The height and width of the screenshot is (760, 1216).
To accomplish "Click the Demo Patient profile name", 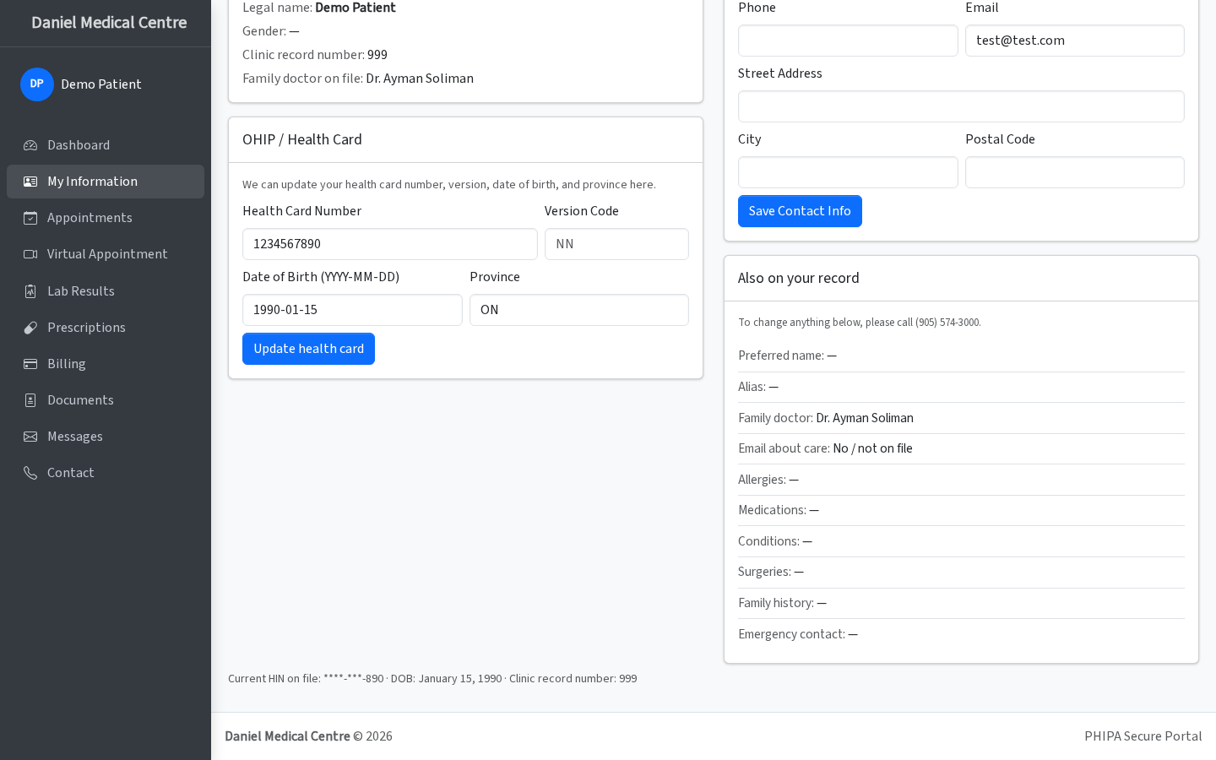I will [x=101, y=84].
